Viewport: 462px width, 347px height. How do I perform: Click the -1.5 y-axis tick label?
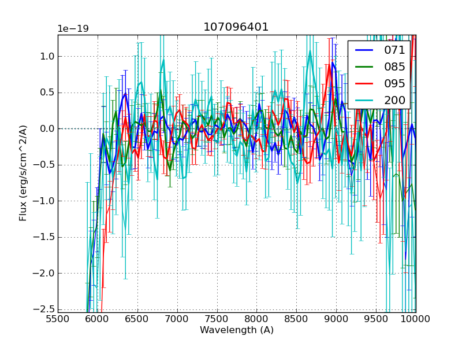pyautogui.click(x=45, y=237)
